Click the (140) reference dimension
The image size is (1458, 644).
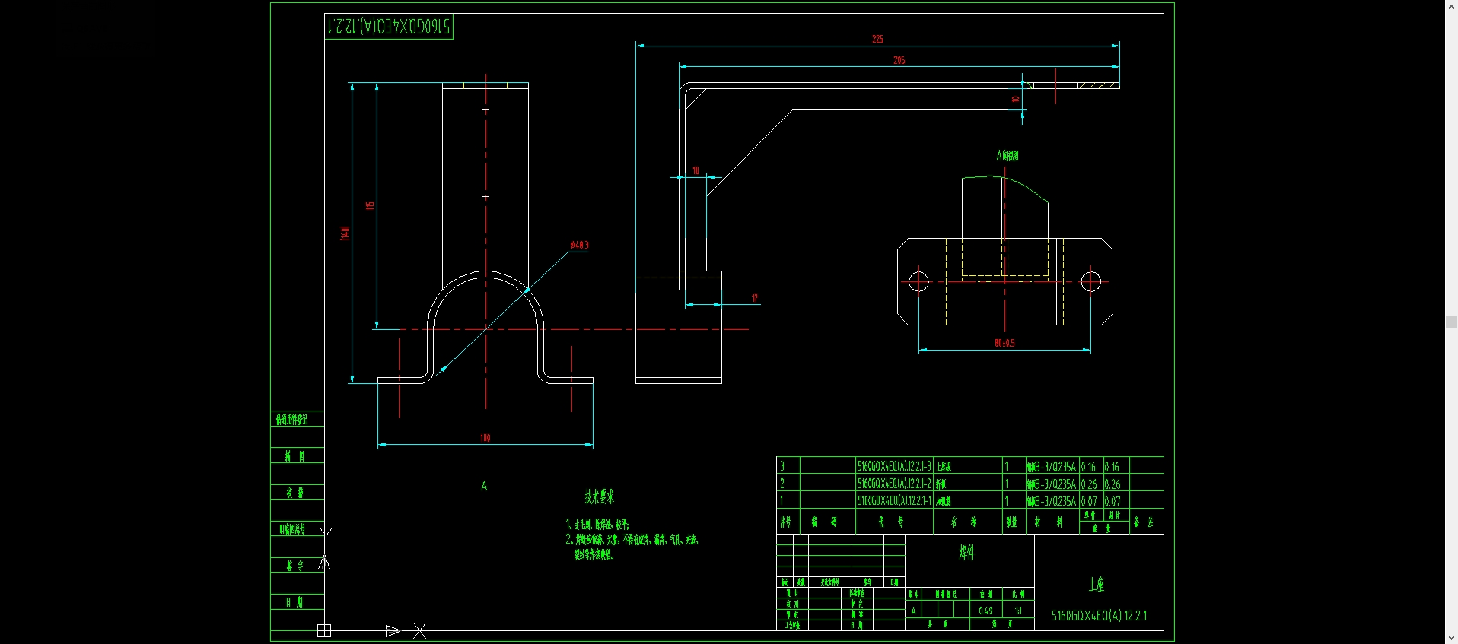pyautogui.click(x=345, y=233)
